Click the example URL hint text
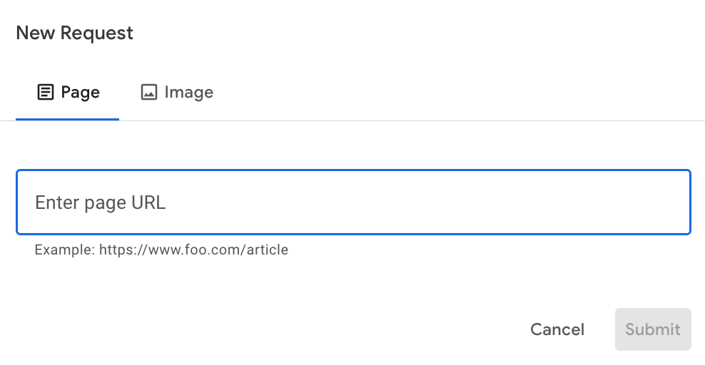Screen dimensions: 705x365 (x=161, y=250)
